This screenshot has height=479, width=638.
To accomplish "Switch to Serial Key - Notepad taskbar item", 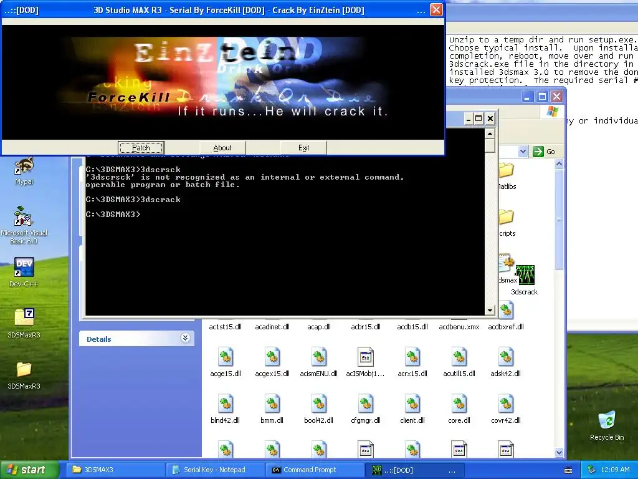I will click(215, 470).
